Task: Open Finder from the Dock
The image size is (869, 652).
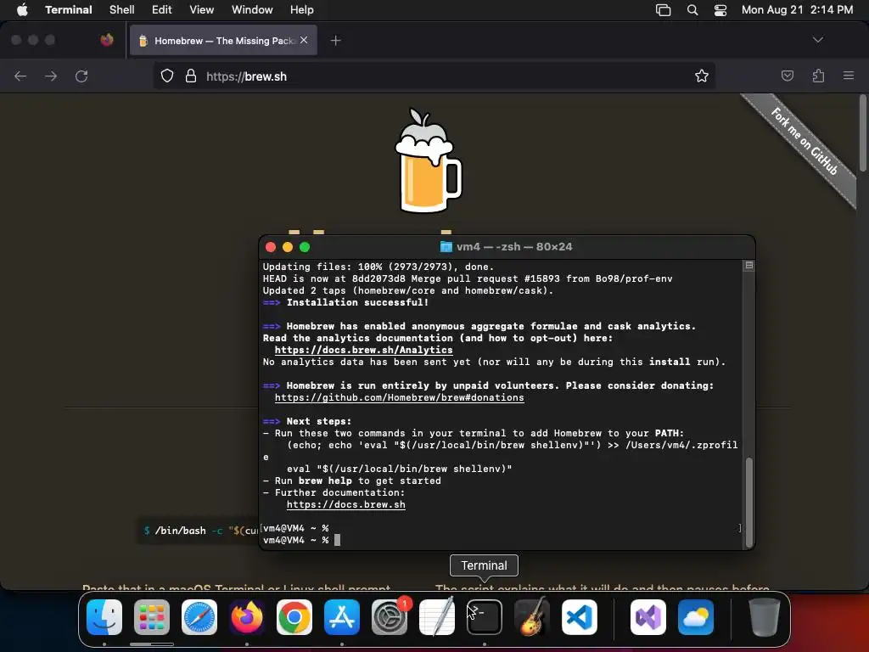Action: [104, 617]
